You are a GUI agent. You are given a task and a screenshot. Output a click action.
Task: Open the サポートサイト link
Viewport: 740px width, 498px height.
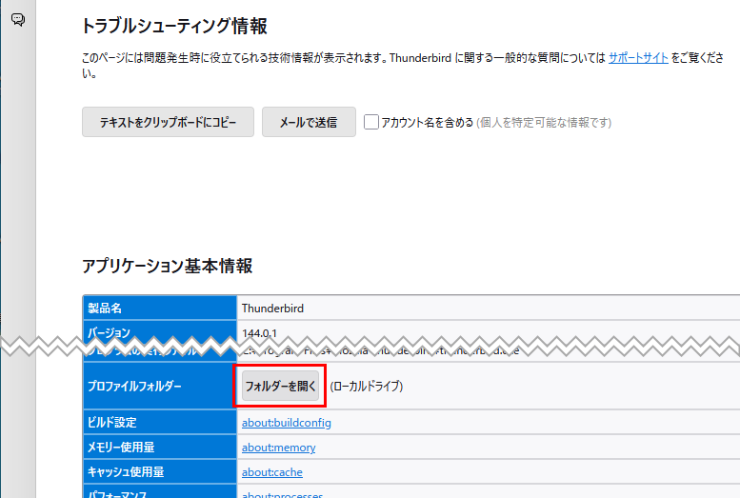click(x=638, y=58)
